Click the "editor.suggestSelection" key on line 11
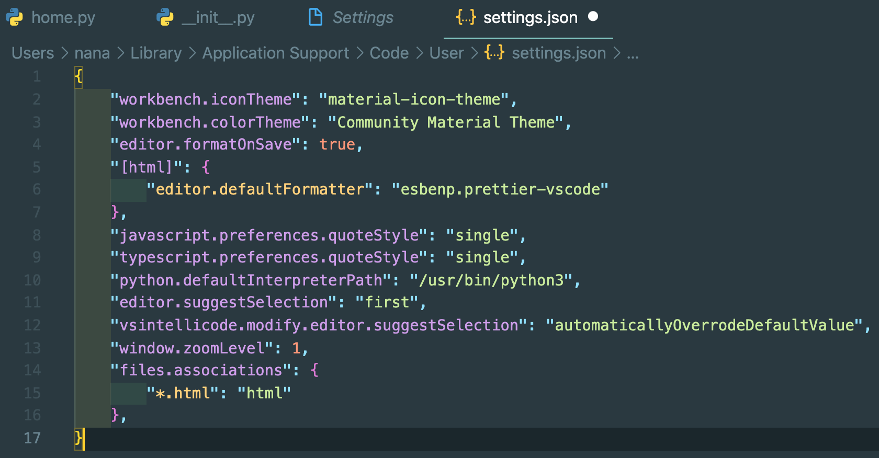The height and width of the screenshot is (458, 879). [224, 302]
